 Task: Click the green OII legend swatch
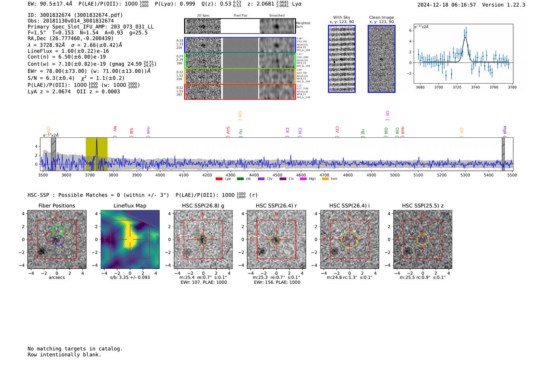tap(240, 179)
